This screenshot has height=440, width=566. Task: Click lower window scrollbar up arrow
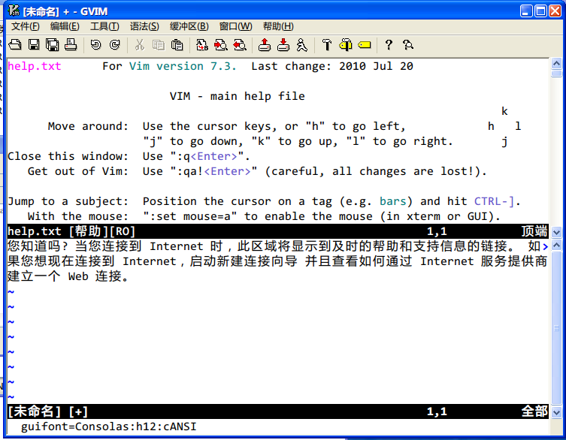click(557, 246)
